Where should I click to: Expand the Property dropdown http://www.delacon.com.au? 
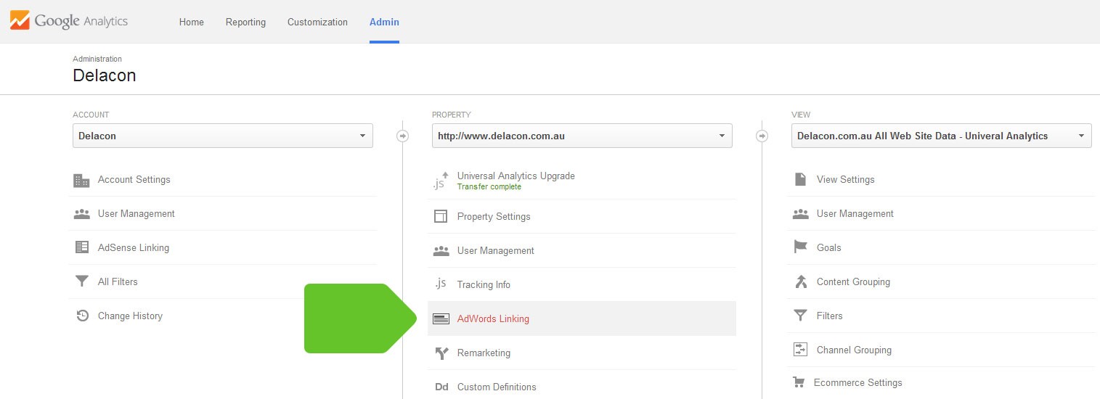[582, 136]
